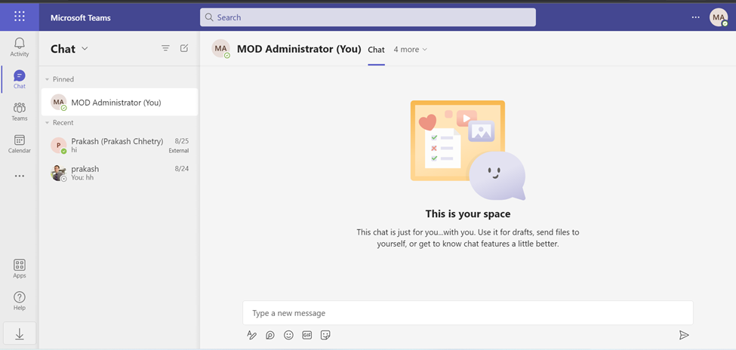Click the MOD Administrator (You) header name
The height and width of the screenshot is (350, 736).
point(299,49)
